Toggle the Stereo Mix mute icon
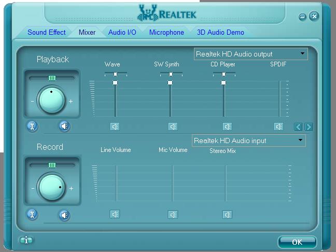 227,215
